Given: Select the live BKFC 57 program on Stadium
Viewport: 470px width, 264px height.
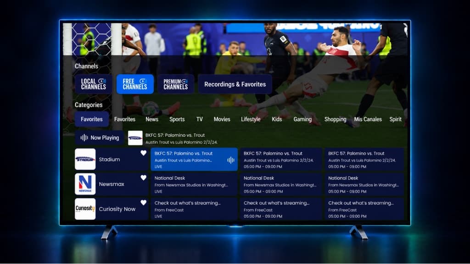Looking at the screenshot, I should 194,159.
